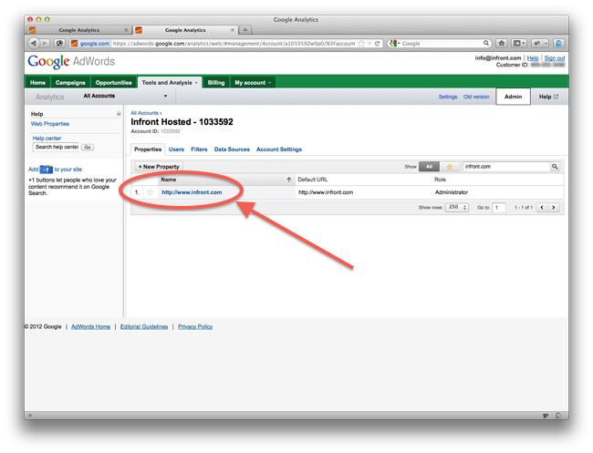Viewport: 593px width, 453px height.
Task: Open the Opportunities tab
Action: point(113,82)
